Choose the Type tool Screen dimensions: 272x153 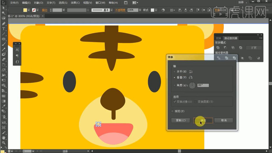4,29
